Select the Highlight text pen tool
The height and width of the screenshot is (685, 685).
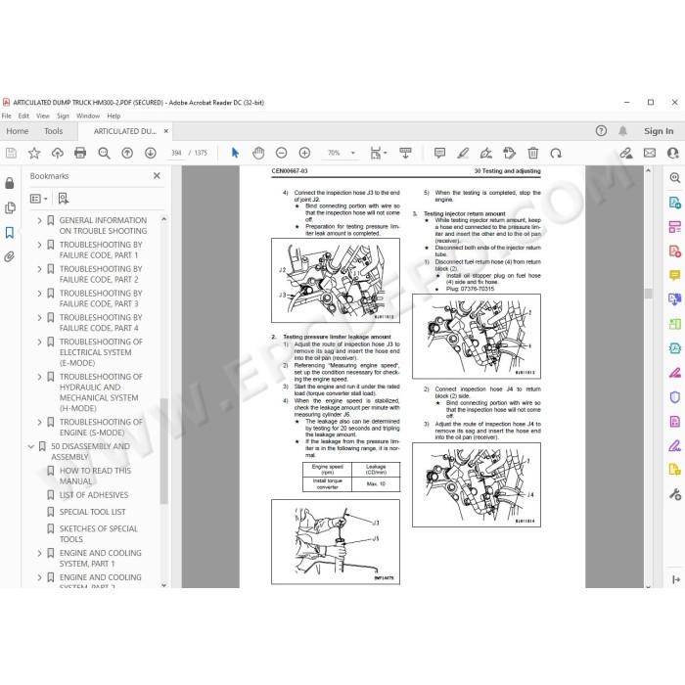click(463, 153)
